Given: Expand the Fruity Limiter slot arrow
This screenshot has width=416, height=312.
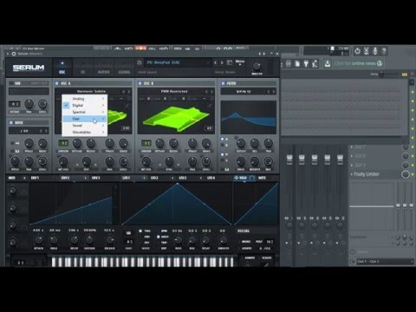Looking at the screenshot, I should (352, 174).
